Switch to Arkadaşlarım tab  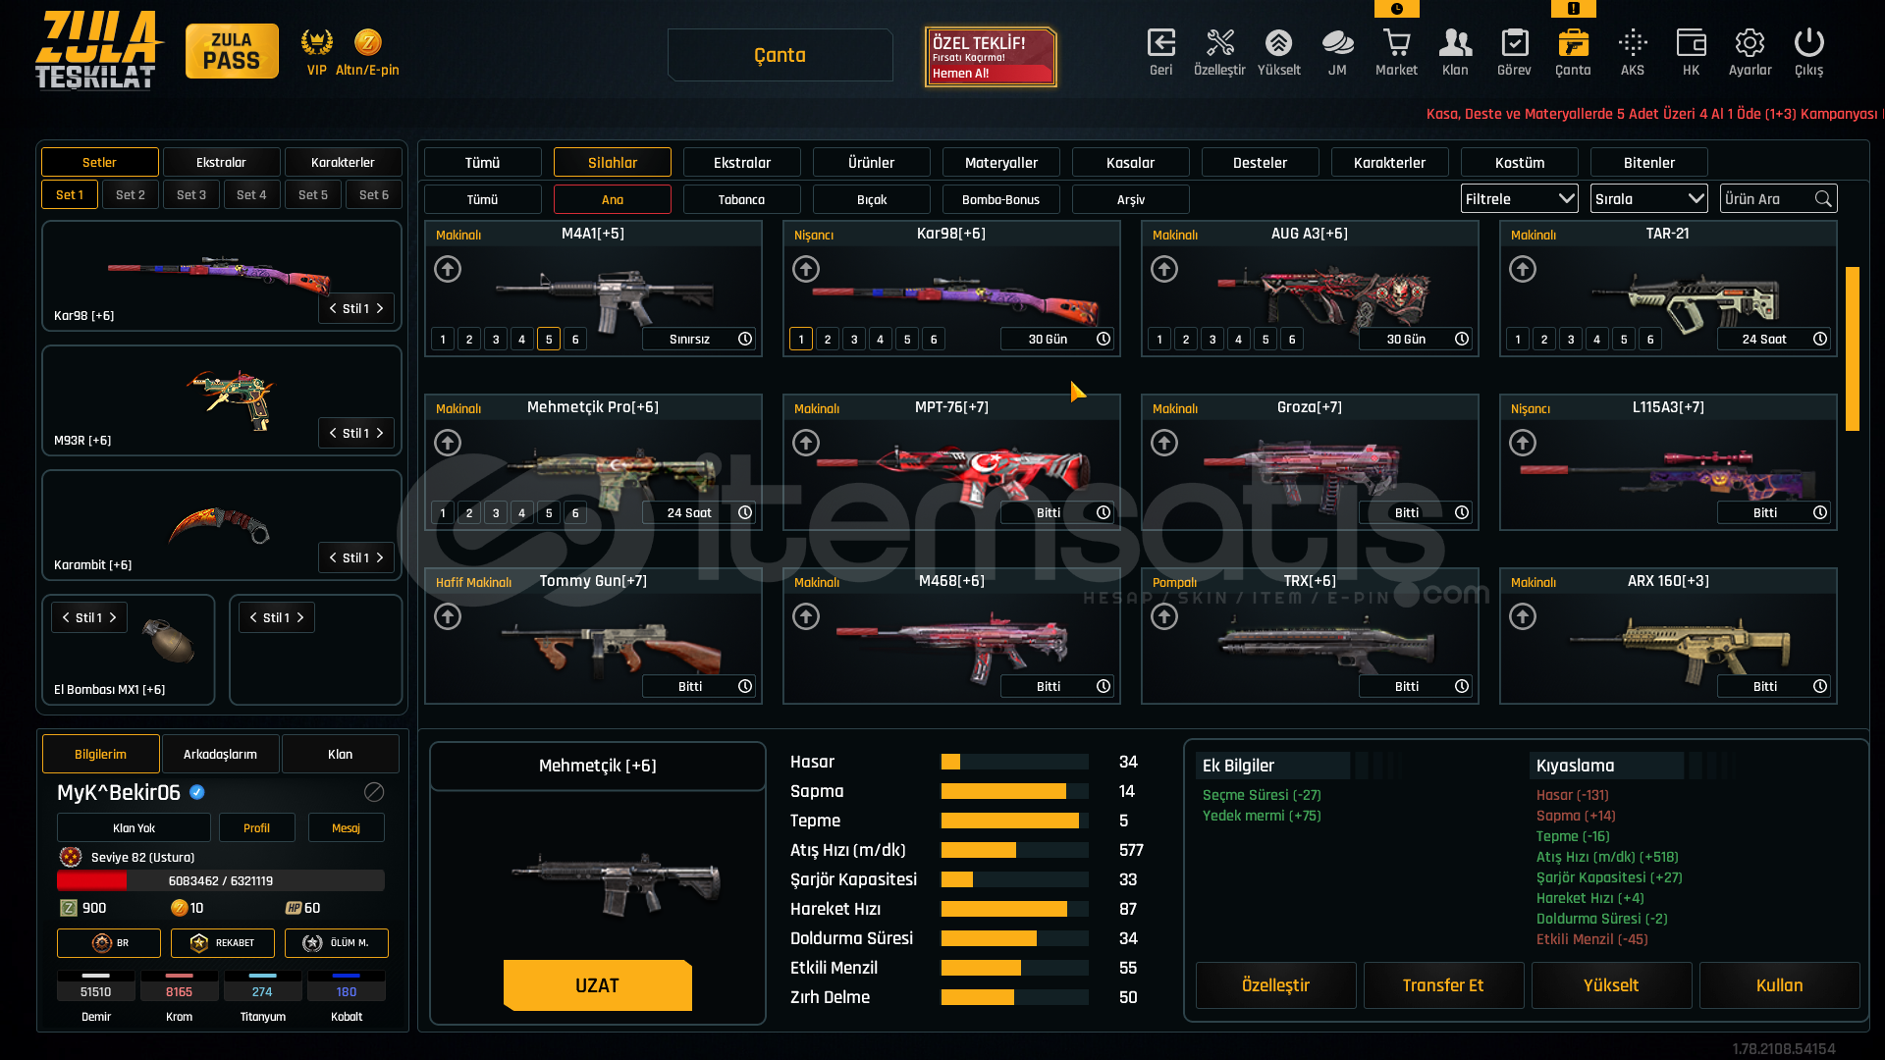220,754
